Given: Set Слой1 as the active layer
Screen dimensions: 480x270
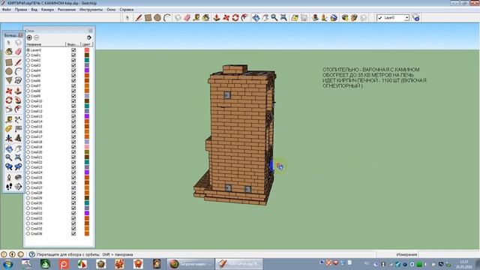Looking at the screenshot, I should click(x=28, y=55).
